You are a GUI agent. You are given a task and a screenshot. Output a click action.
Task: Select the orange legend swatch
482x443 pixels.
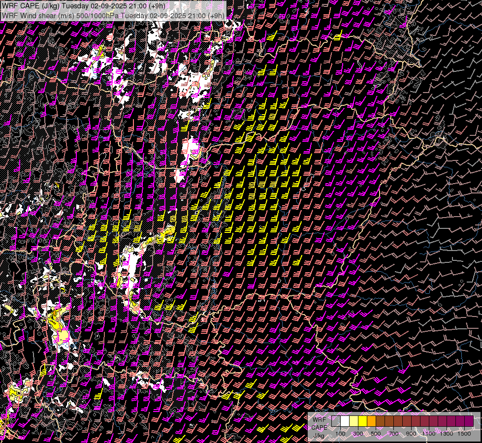(371, 421)
